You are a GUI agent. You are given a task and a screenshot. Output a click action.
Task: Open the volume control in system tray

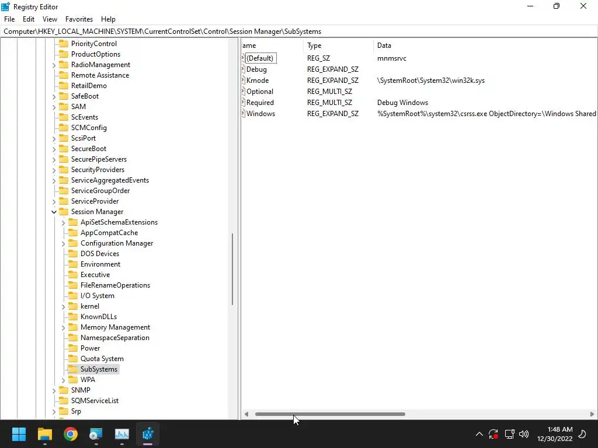pos(524,434)
